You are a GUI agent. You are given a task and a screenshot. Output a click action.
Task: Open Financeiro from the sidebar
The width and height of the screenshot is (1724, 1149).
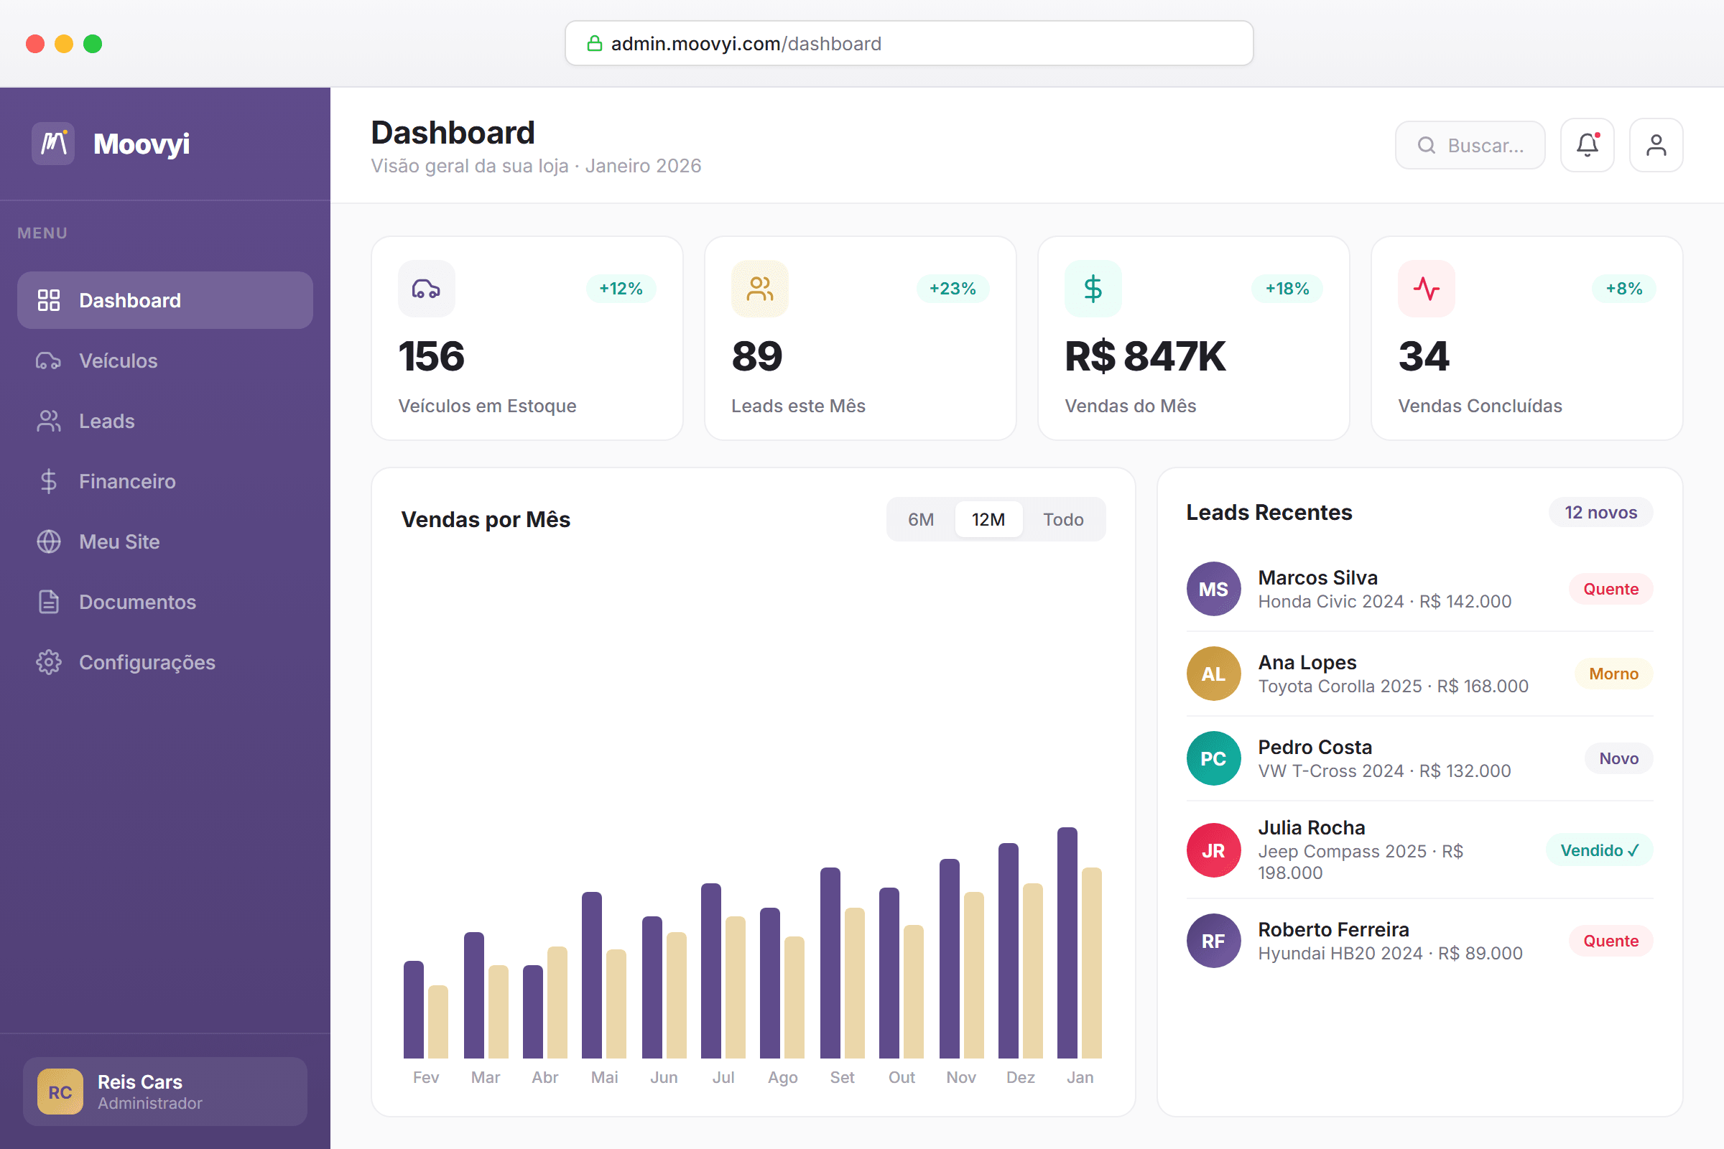(x=126, y=481)
